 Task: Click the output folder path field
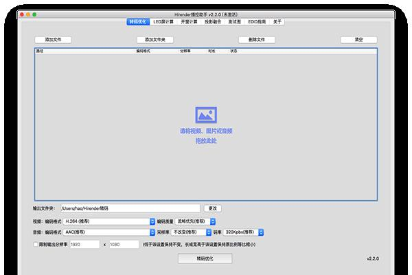point(130,208)
